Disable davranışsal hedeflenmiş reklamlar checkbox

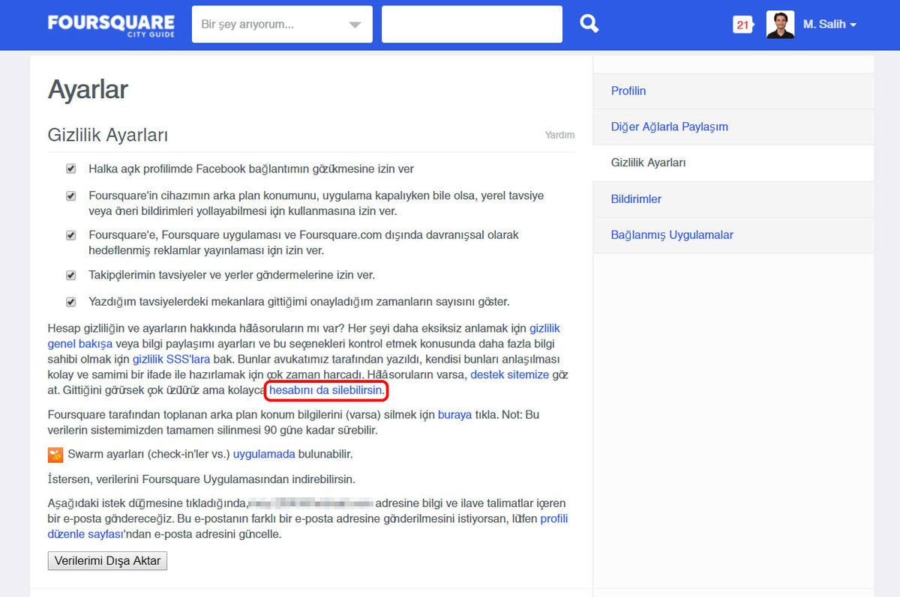(71, 235)
